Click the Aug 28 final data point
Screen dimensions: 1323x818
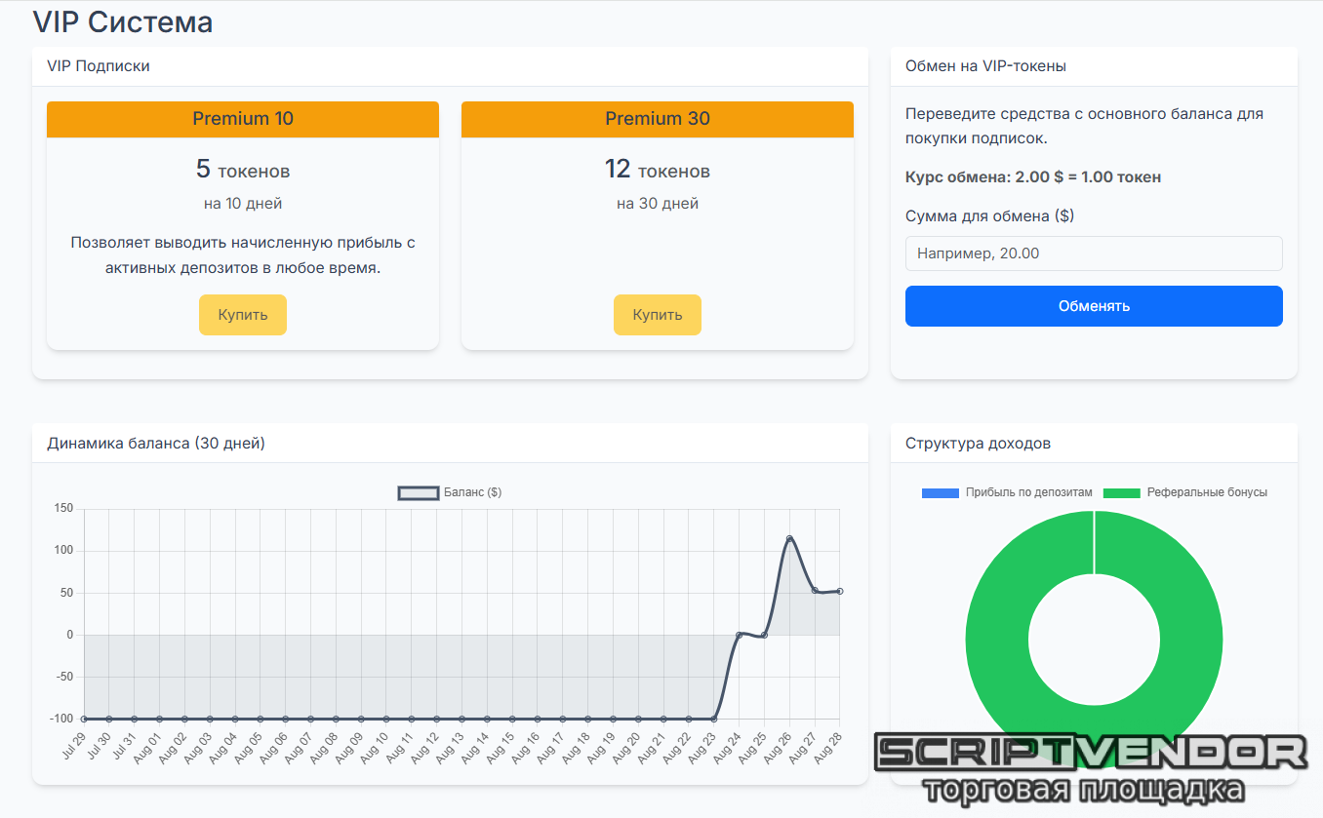(839, 591)
